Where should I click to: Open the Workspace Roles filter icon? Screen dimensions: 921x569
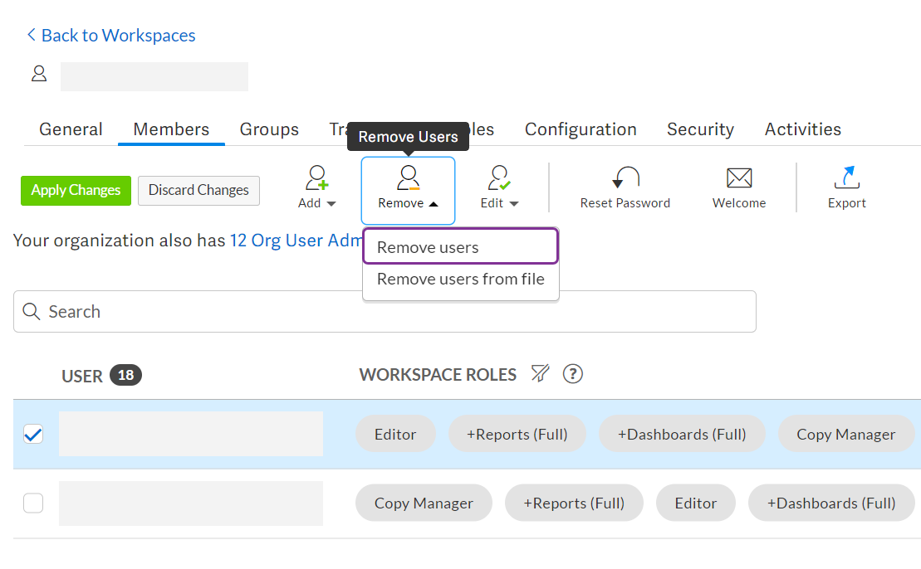540,374
